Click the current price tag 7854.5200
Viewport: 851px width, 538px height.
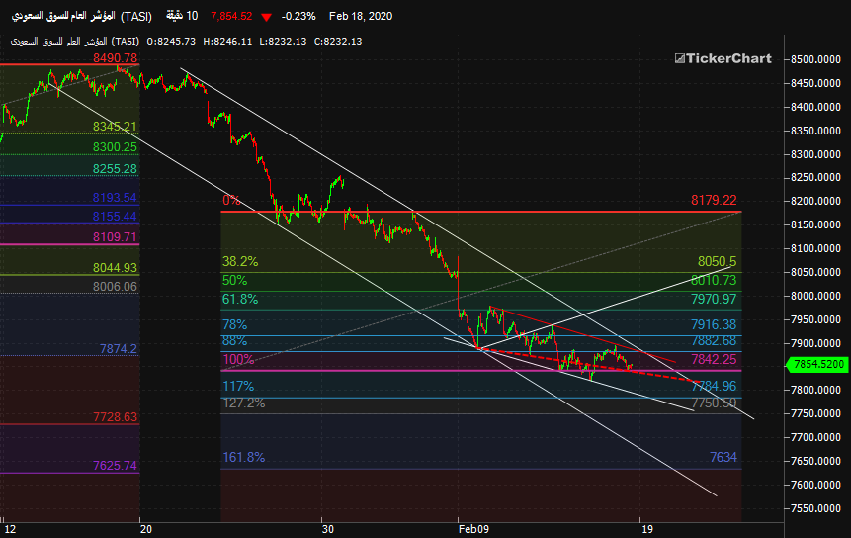[x=816, y=365]
